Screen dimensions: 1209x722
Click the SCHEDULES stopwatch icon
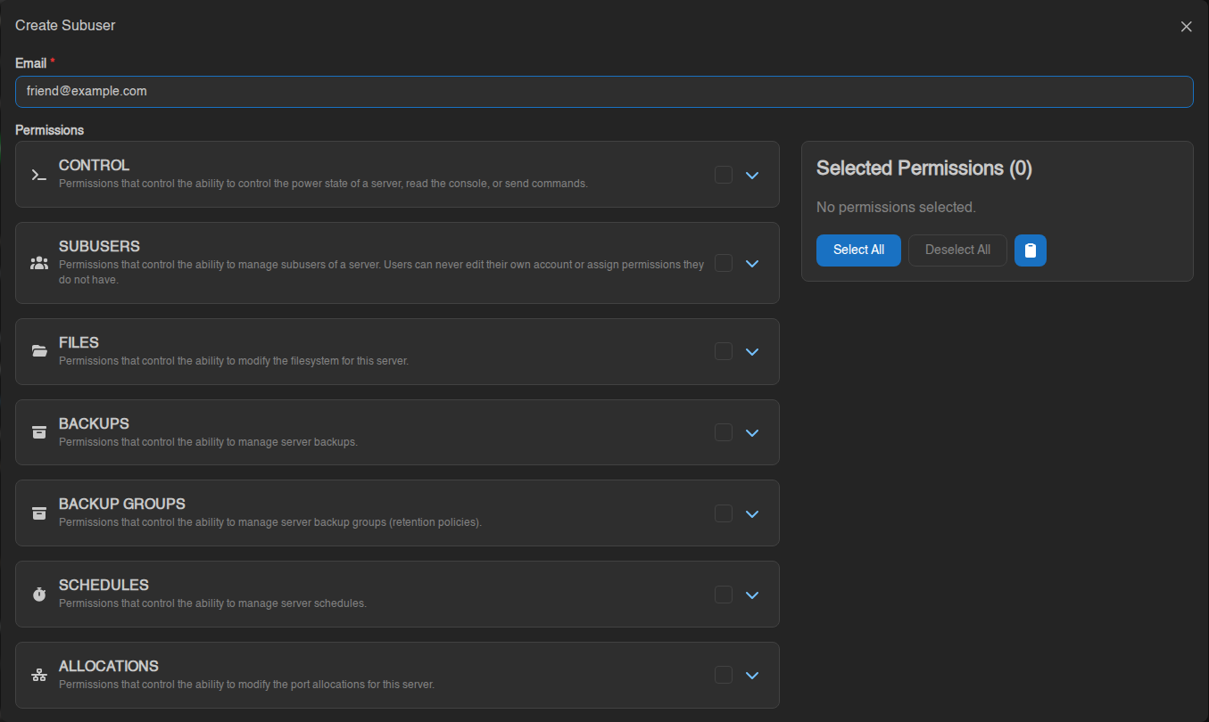[38, 595]
